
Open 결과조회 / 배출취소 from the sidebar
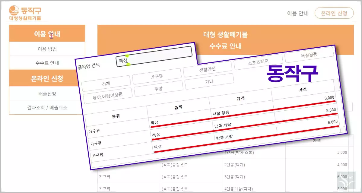(47, 108)
